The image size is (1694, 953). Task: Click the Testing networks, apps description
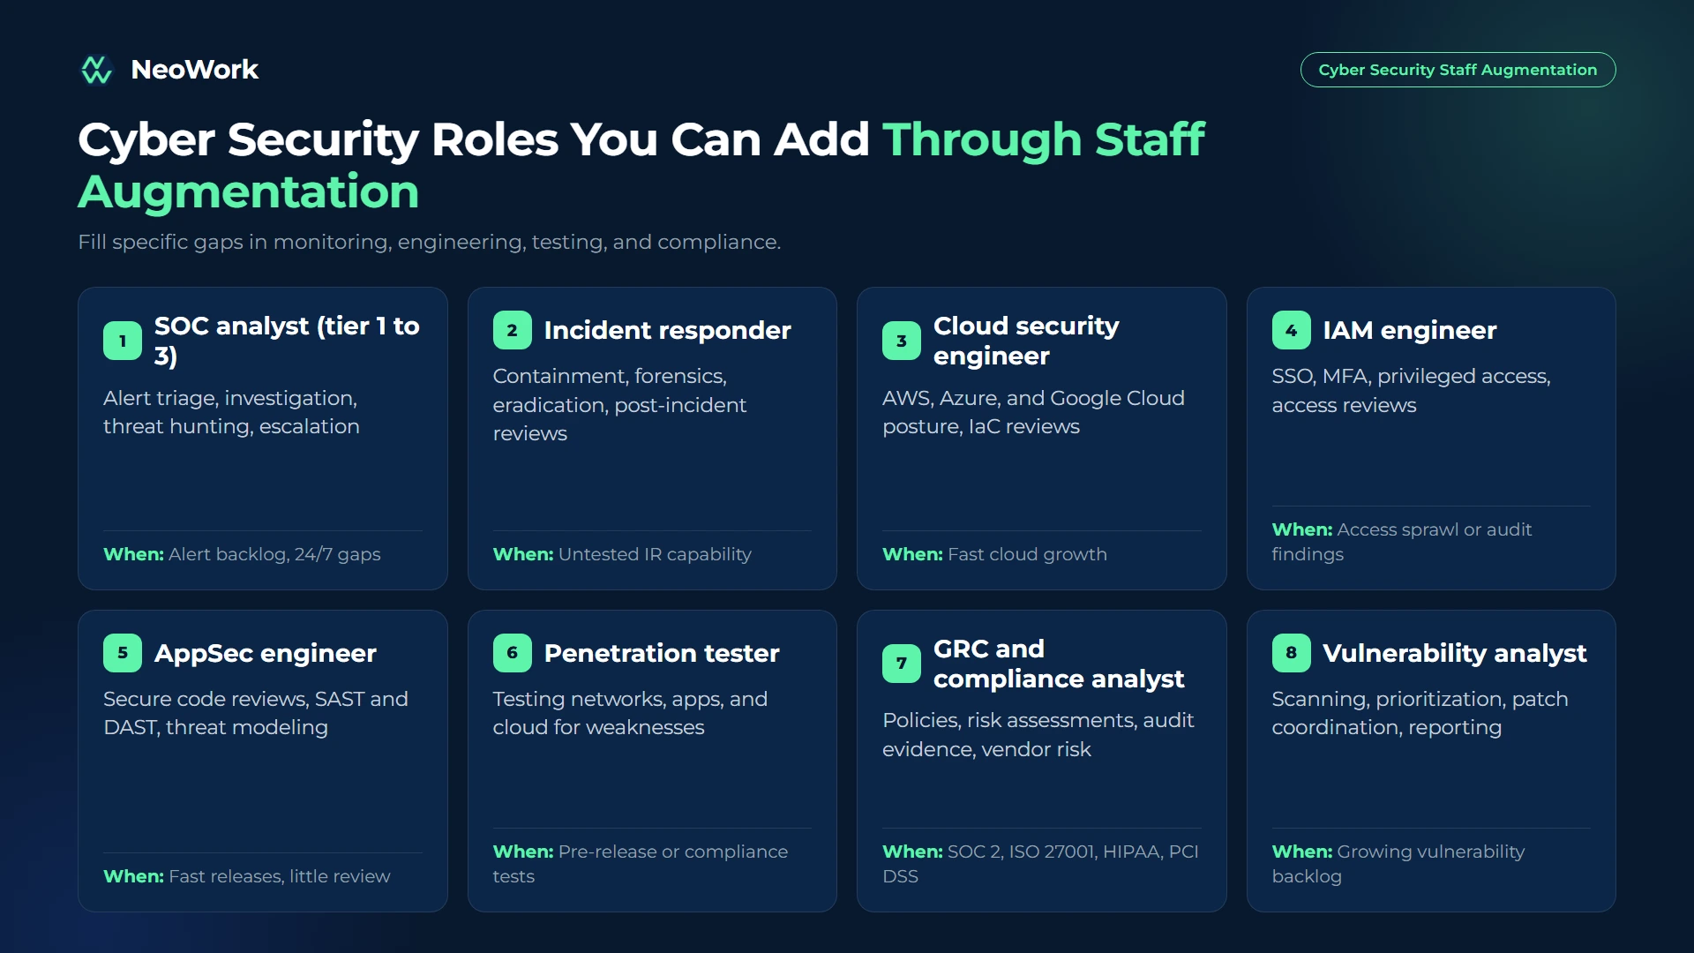pyautogui.click(x=630, y=713)
